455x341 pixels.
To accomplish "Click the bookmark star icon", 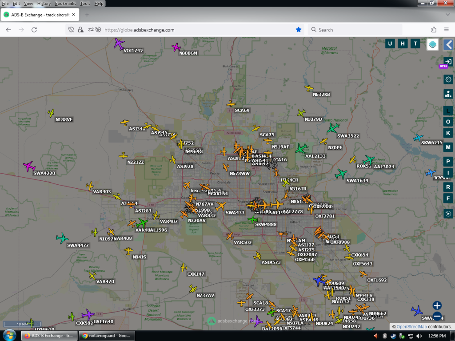I will point(298,30).
